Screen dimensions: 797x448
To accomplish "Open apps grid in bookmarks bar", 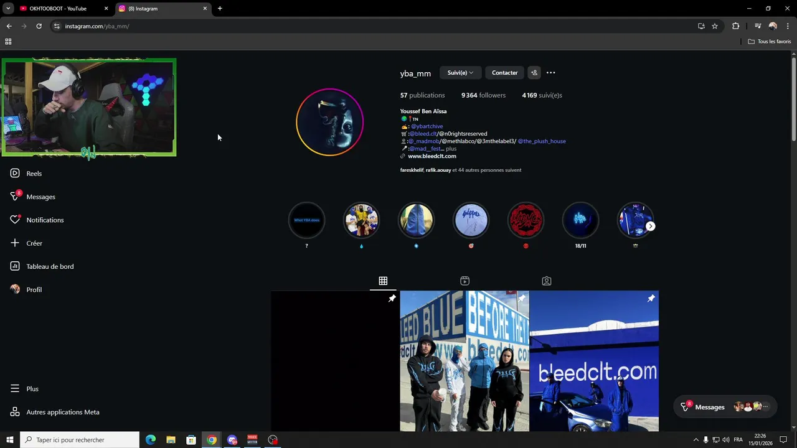I will pos(8,42).
